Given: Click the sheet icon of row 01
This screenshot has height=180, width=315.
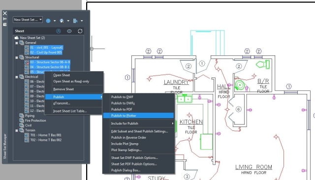Looking at the screenshot, I should (27, 48).
